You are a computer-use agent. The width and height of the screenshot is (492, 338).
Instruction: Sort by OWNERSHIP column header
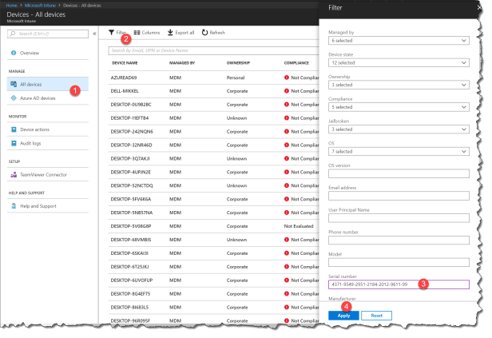tap(238, 63)
